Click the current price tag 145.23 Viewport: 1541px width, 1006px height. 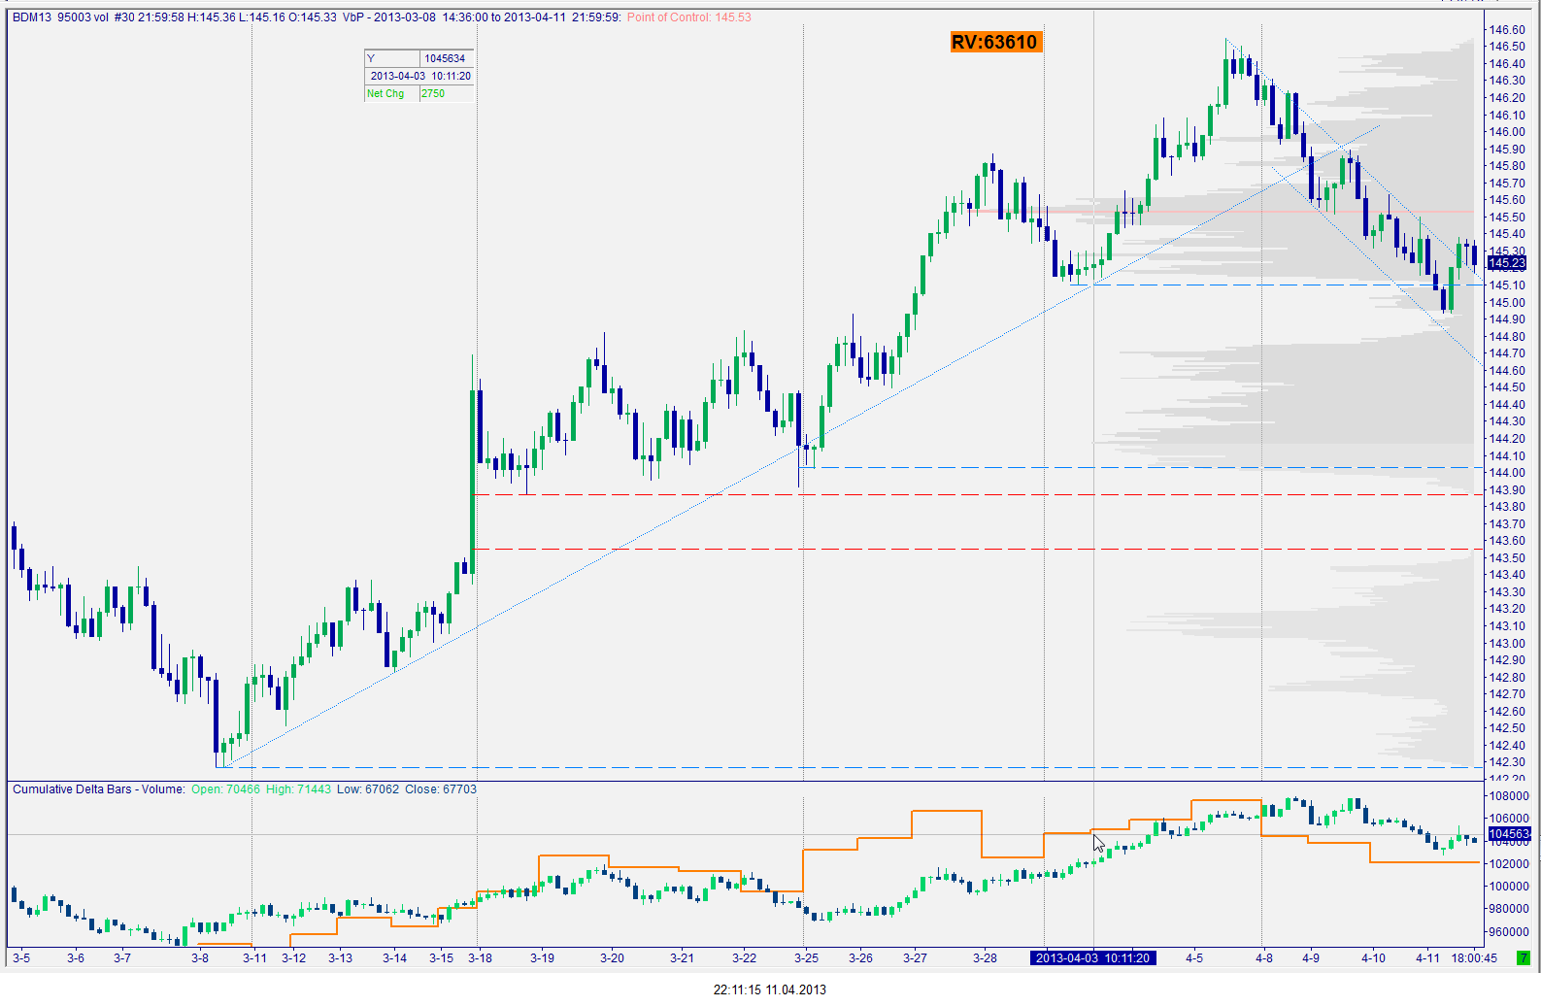coord(1507,263)
